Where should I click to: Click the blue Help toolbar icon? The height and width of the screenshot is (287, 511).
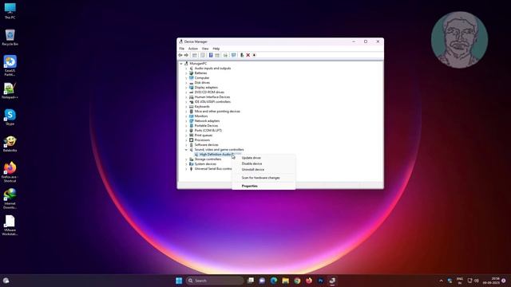[x=211, y=55]
